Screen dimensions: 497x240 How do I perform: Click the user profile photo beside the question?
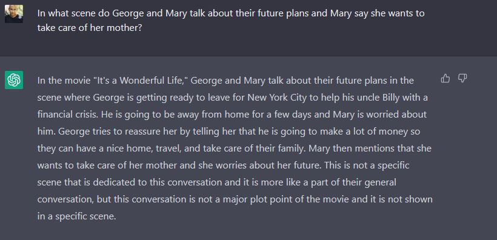[x=14, y=13]
